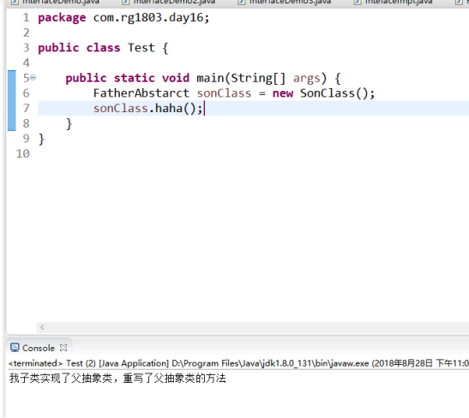
Task: Switch to the InterfaceDemo3.java editor tab
Action: coord(285,2)
